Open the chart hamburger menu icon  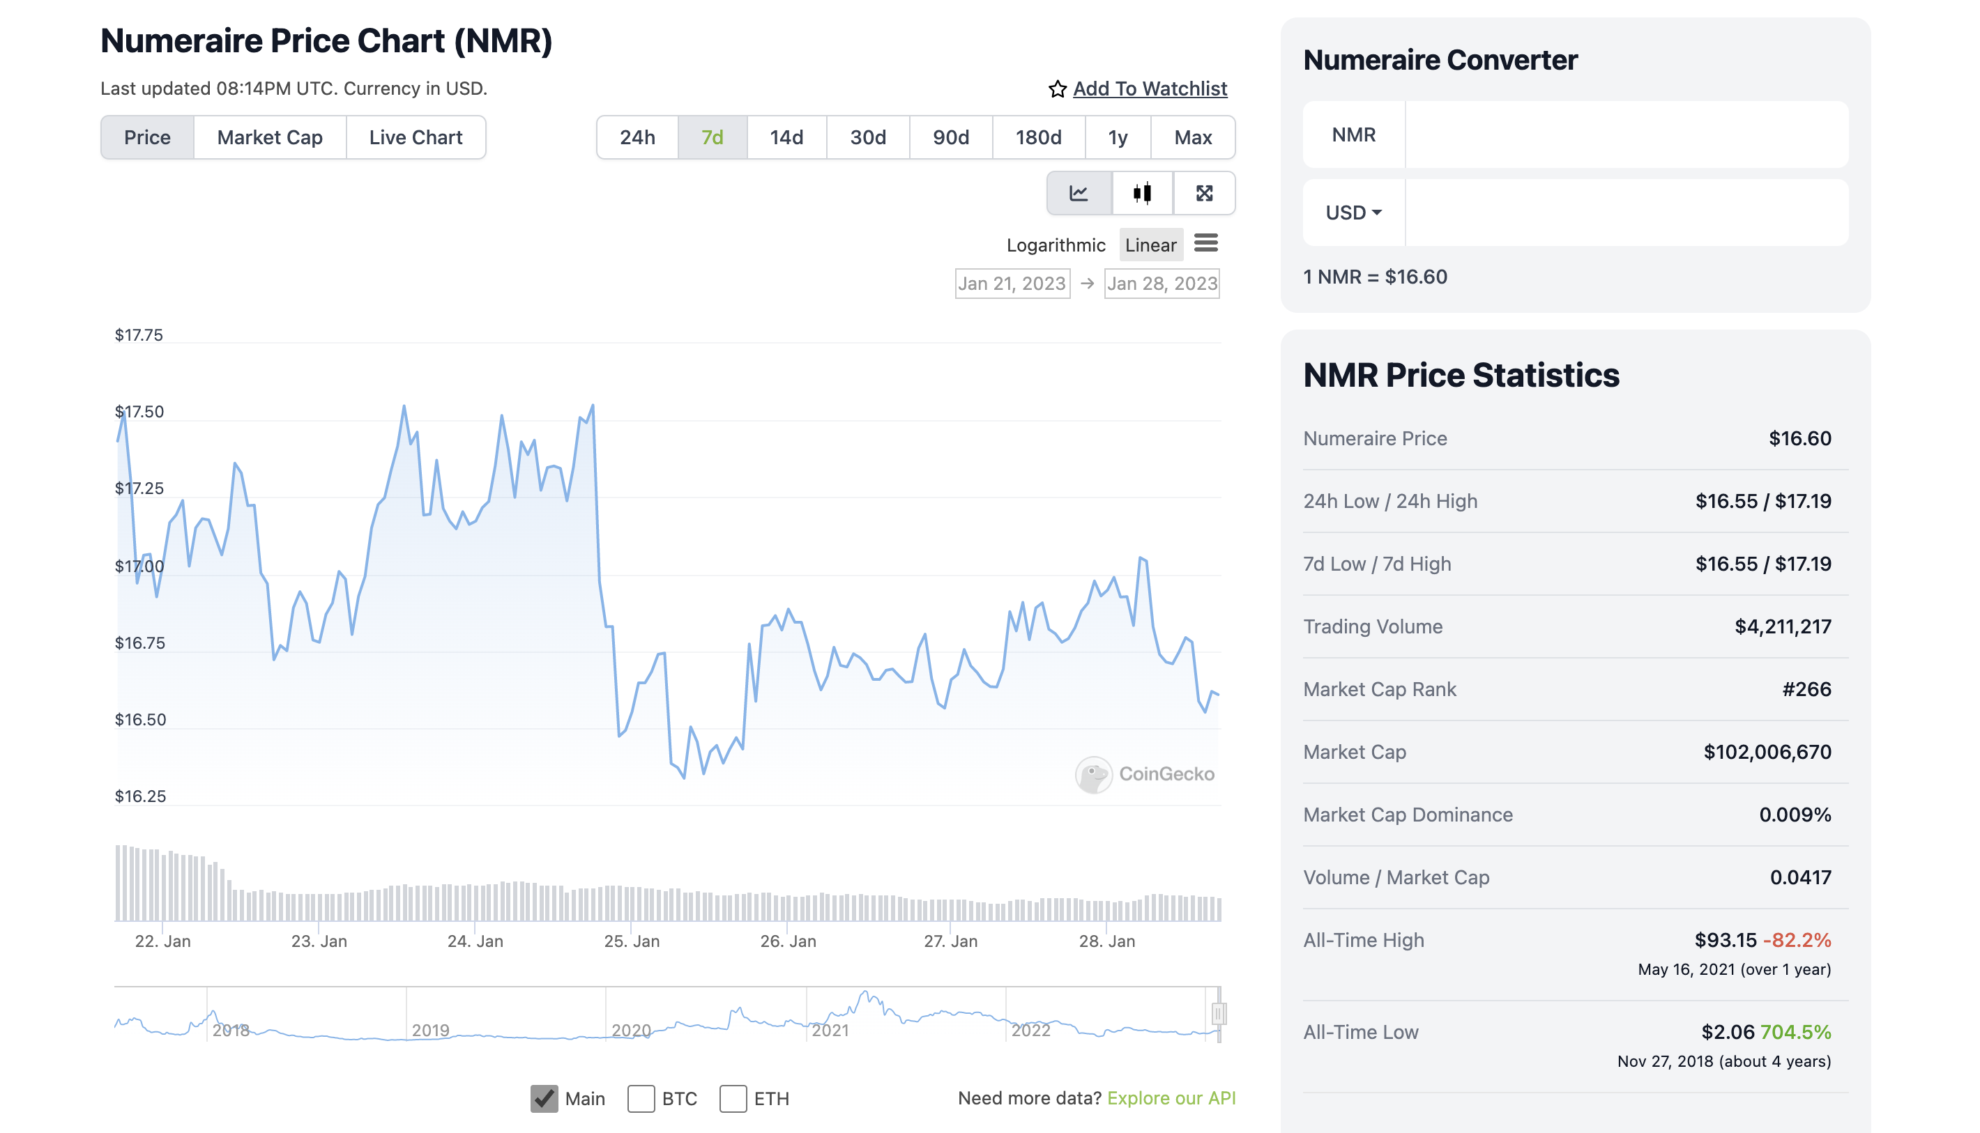point(1205,244)
